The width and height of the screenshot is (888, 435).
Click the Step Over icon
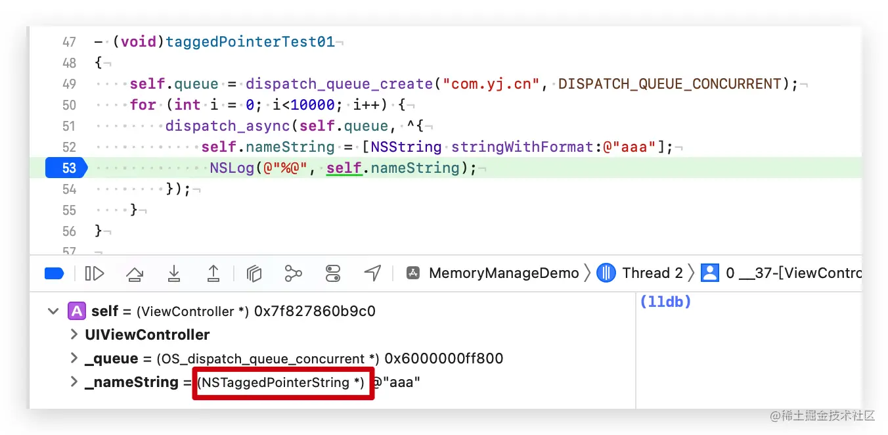click(x=135, y=273)
